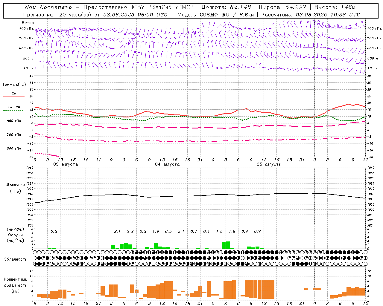Click the left 10 м wind level label
This screenshot has height=306, width=383.
[x=28, y=68]
